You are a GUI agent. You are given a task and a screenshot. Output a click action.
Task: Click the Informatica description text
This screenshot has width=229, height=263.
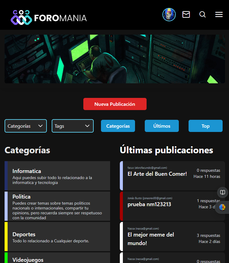click(x=52, y=180)
